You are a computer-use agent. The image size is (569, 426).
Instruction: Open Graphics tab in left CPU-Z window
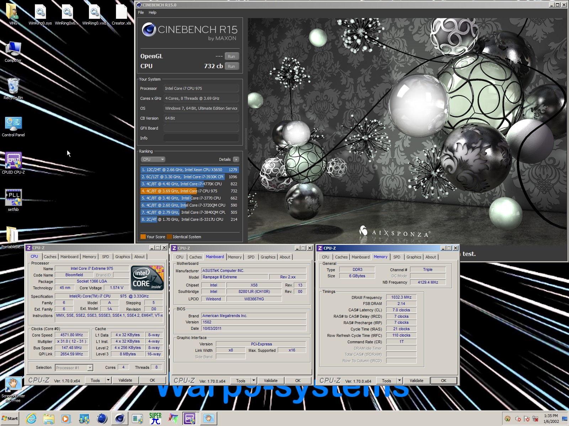123,257
